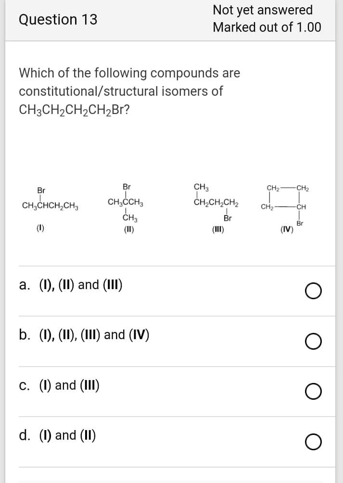Click the Br atom in structure (I)
The width and height of the screenshot is (343, 483).
(40, 190)
